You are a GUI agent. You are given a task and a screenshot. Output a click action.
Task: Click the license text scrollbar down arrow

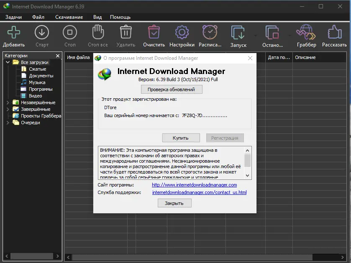click(248, 174)
